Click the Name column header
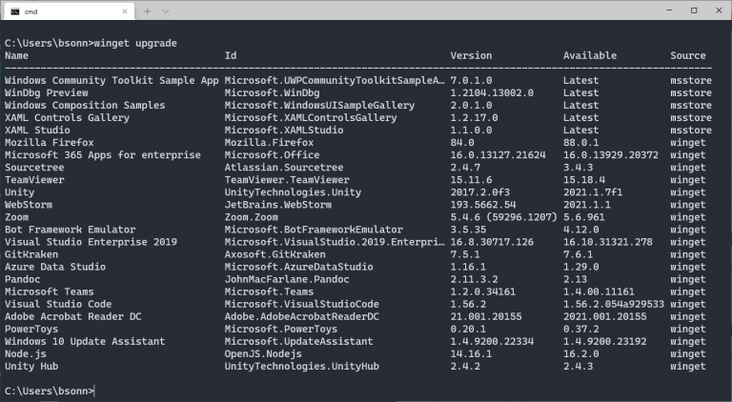The height and width of the screenshot is (402, 732). coord(16,55)
